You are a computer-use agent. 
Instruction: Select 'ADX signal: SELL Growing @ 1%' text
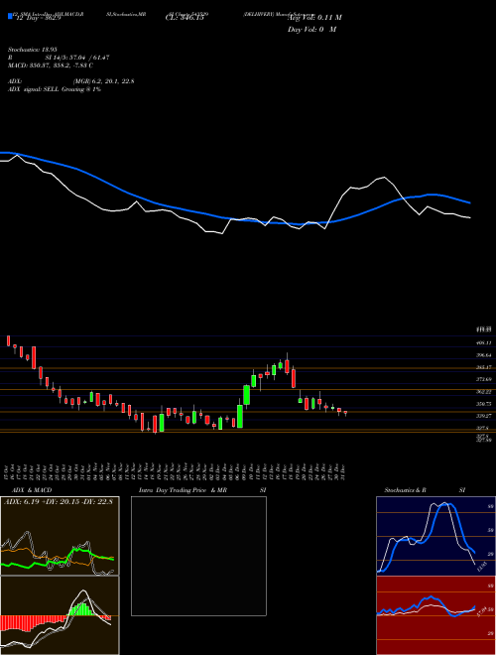coord(55,89)
